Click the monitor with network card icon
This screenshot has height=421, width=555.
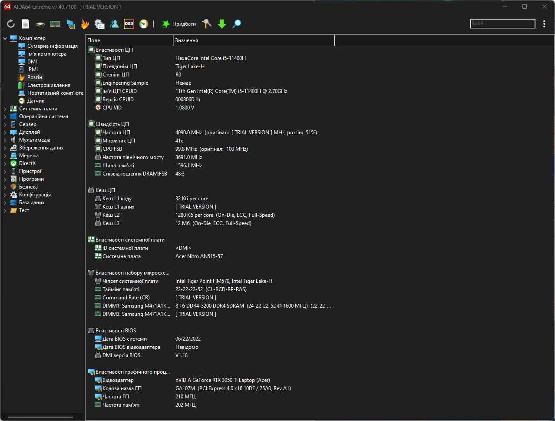click(x=70, y=24)
